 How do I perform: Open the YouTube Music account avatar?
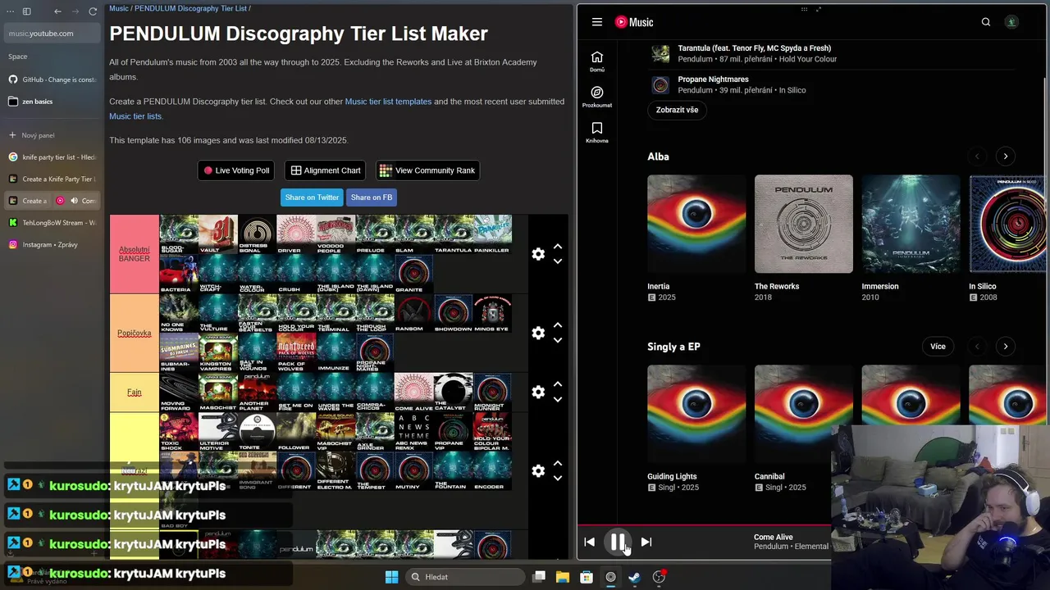click(1011, 22)
